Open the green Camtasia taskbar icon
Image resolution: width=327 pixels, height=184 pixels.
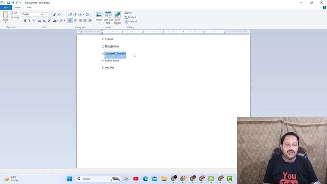(229, 179)
